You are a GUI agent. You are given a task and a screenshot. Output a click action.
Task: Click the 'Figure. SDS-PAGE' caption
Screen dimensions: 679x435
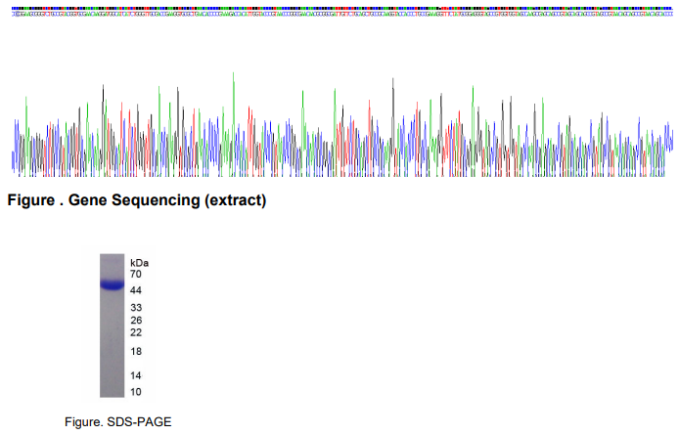pos(117,421)
